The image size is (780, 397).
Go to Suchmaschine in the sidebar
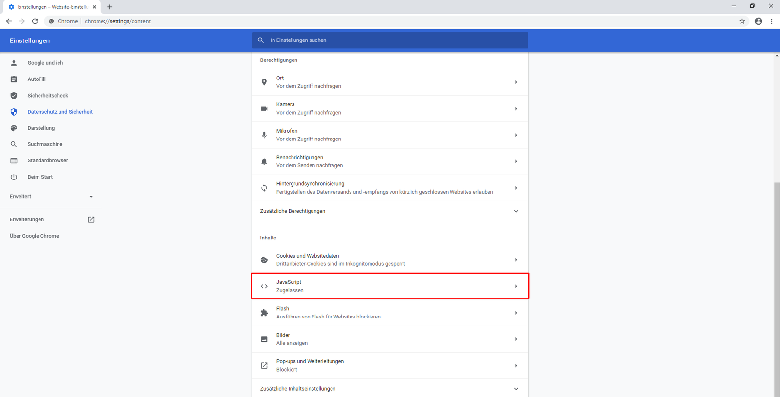point(45,144)
